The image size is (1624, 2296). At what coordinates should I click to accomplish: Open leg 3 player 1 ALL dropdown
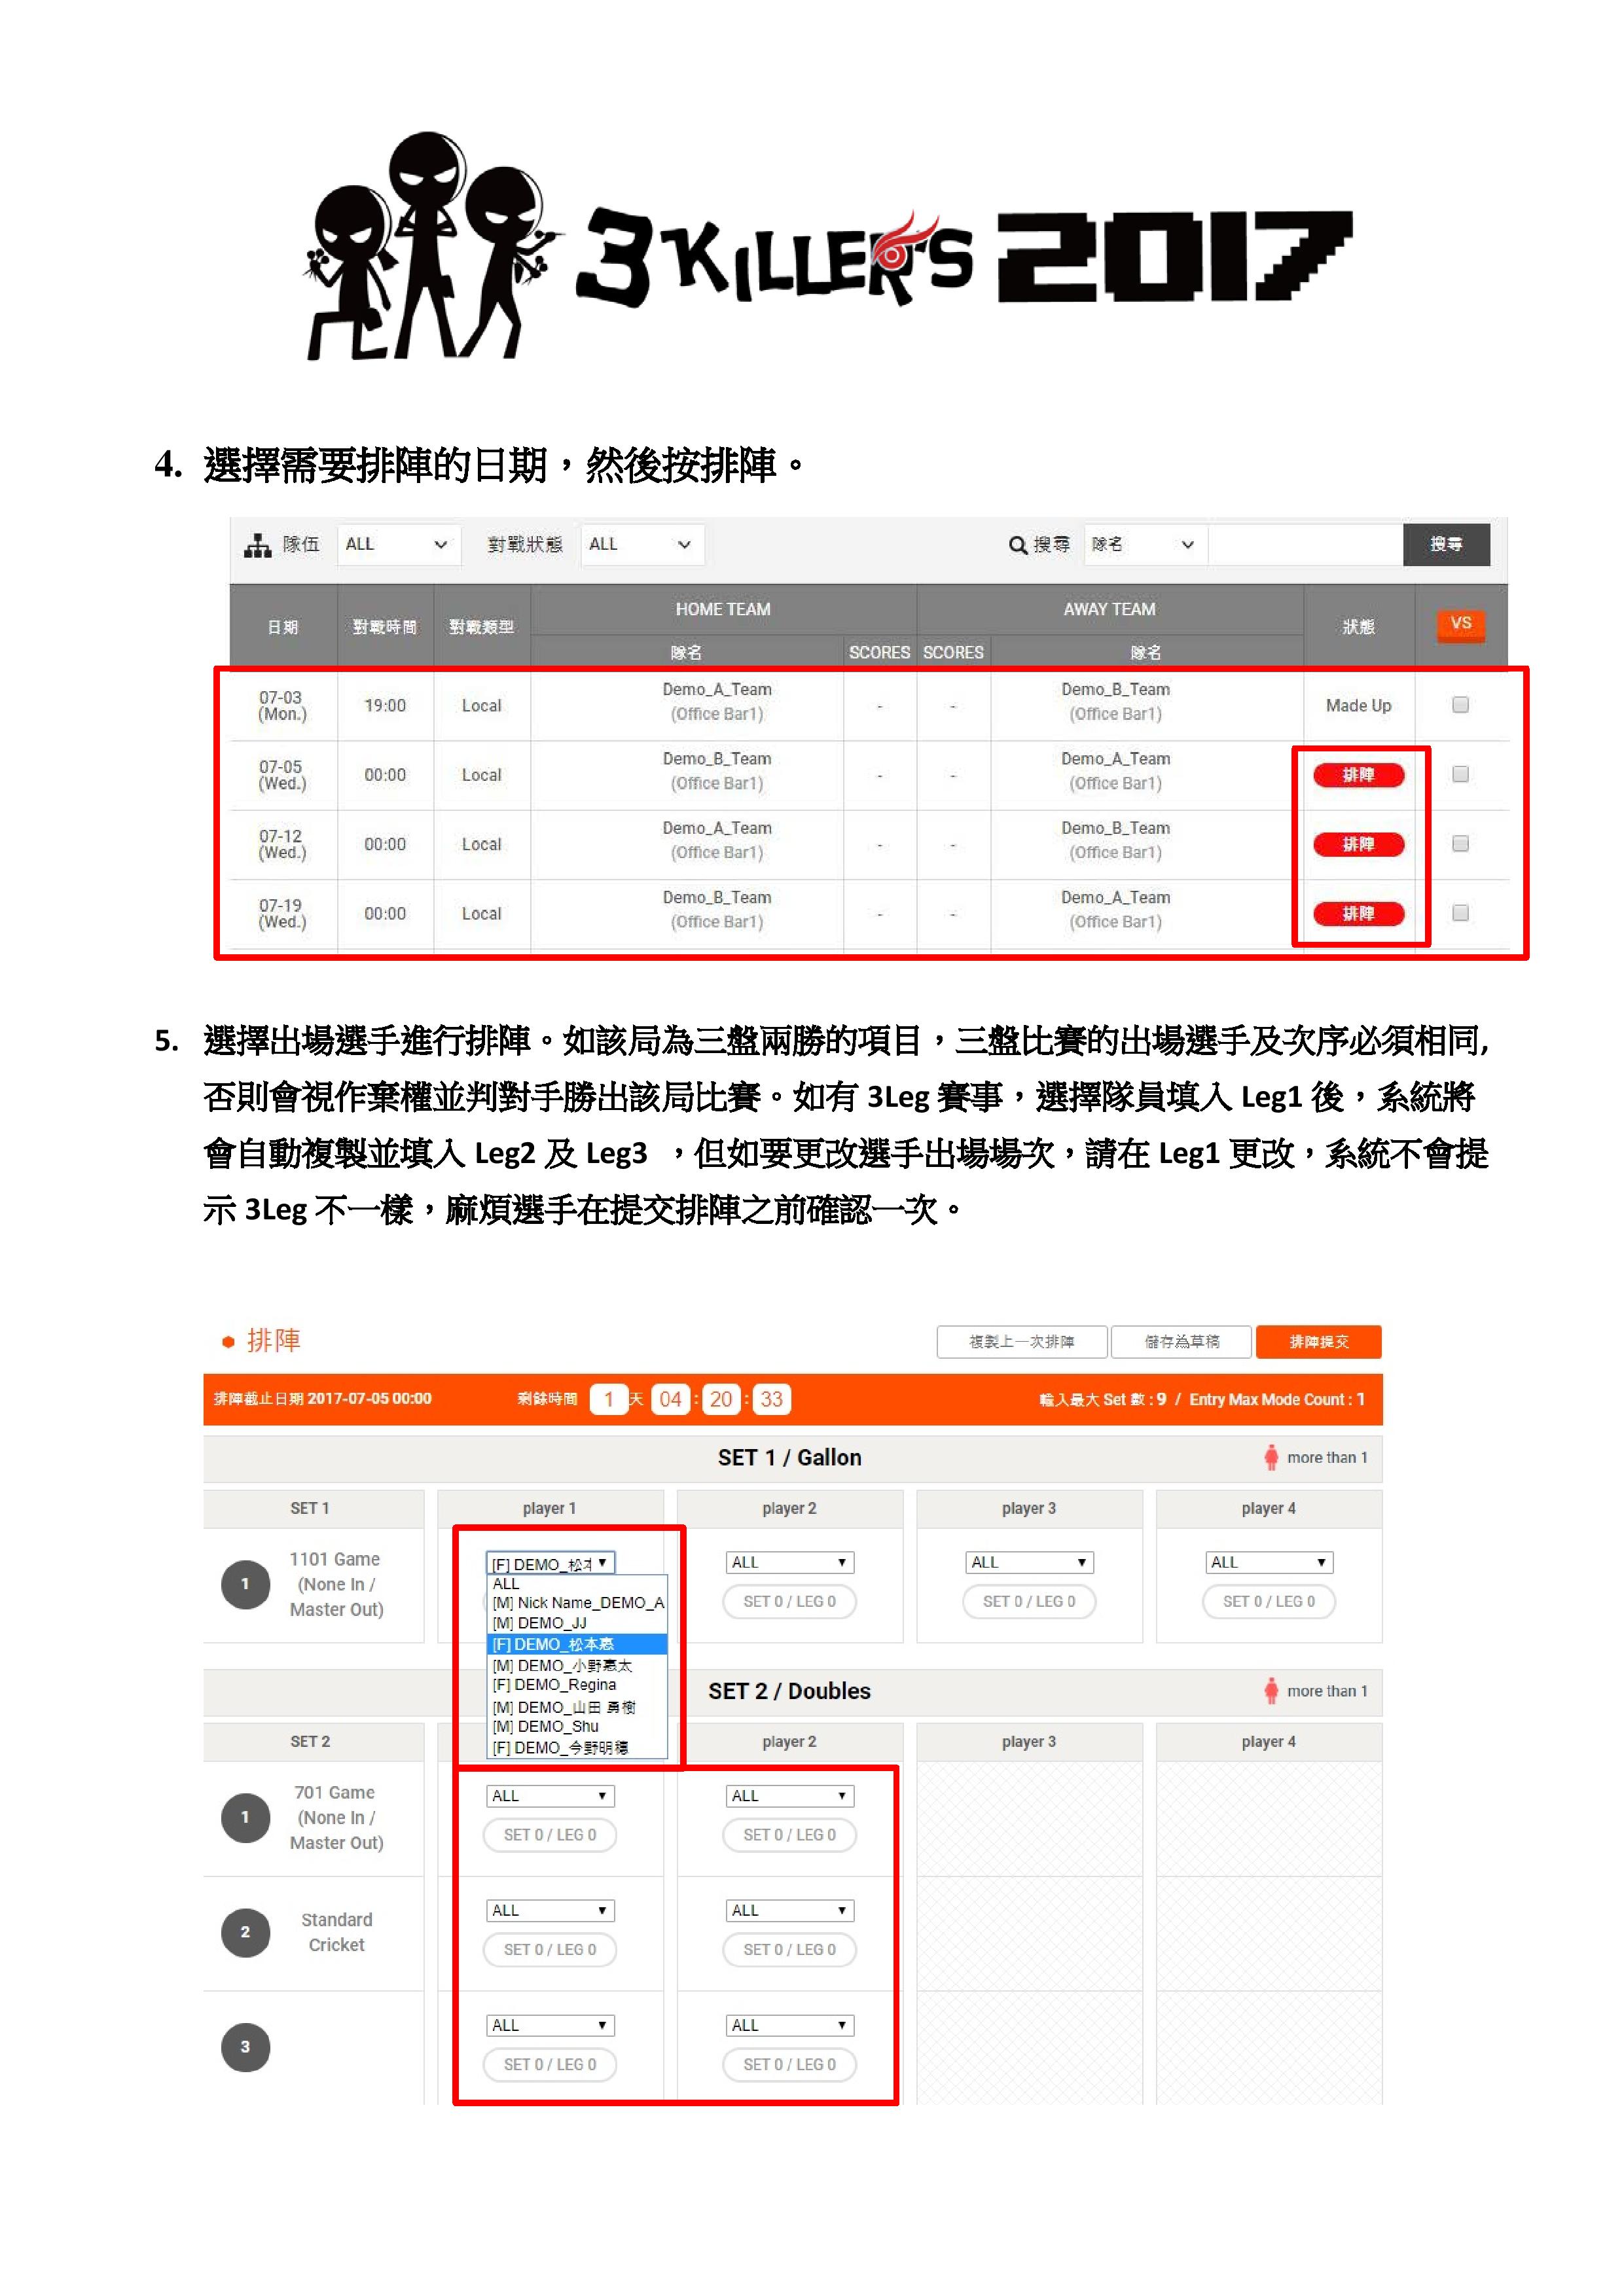pyautogui.click(x=550, y=2026)
